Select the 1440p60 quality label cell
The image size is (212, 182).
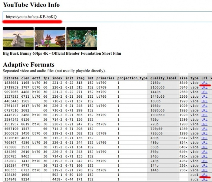pyautogui.click(x=164, y=96)
